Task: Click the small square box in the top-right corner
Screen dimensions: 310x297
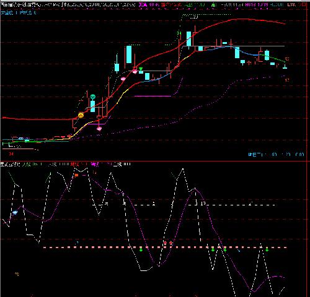Action: (303, 4)
